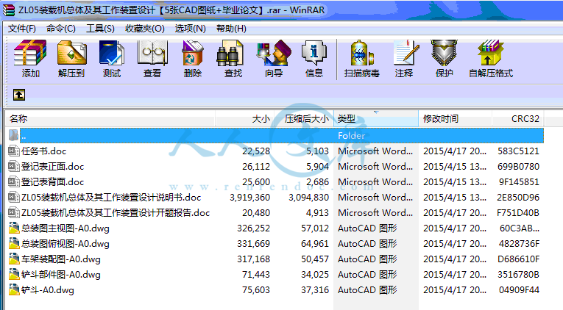The width and height of the screenshot is (563, 310).
Task: Click the icon of 登记表背面.doc
Action: coord(14,181)
